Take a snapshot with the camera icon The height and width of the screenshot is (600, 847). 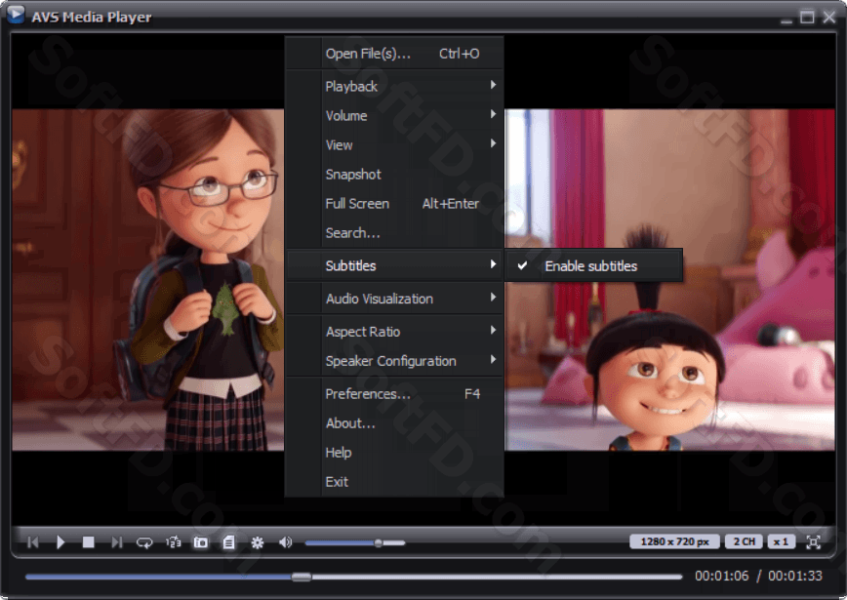coord(201,542)
